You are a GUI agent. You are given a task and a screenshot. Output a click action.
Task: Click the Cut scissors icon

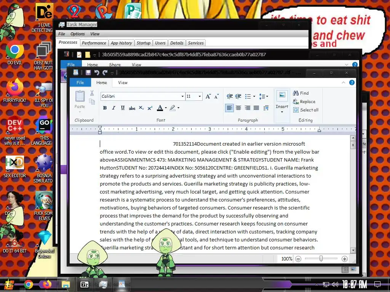[x=92, y=93]
